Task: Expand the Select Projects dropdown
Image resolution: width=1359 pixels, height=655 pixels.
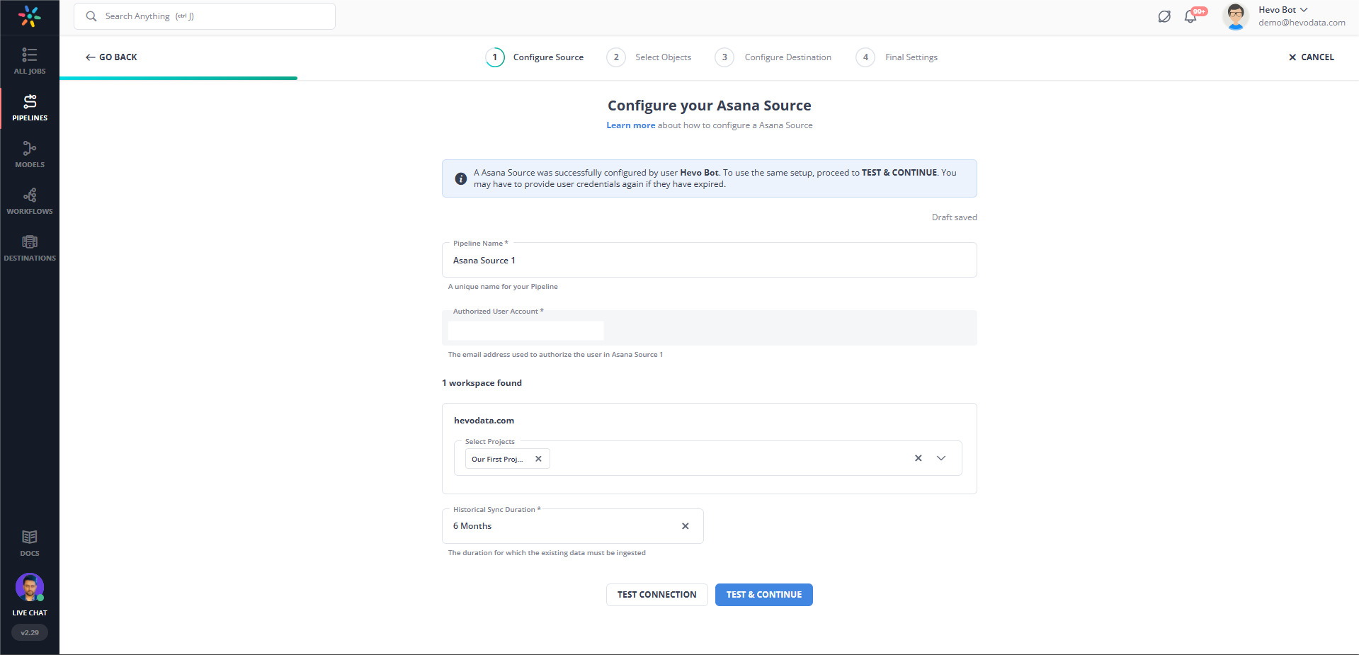Action: tap(941, 458)
